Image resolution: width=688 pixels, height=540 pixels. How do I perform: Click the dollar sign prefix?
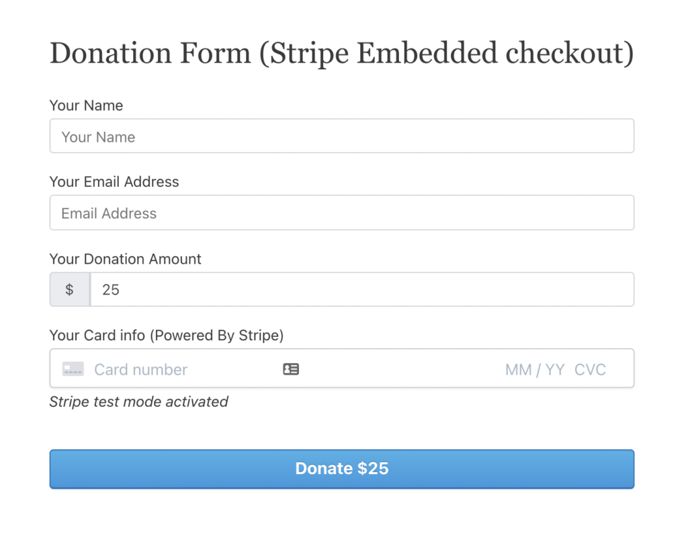pos(70,289)
